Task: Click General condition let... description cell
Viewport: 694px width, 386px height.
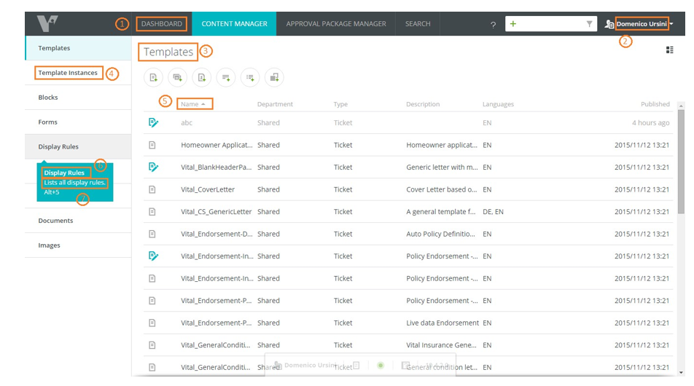Action: (442, 367)
